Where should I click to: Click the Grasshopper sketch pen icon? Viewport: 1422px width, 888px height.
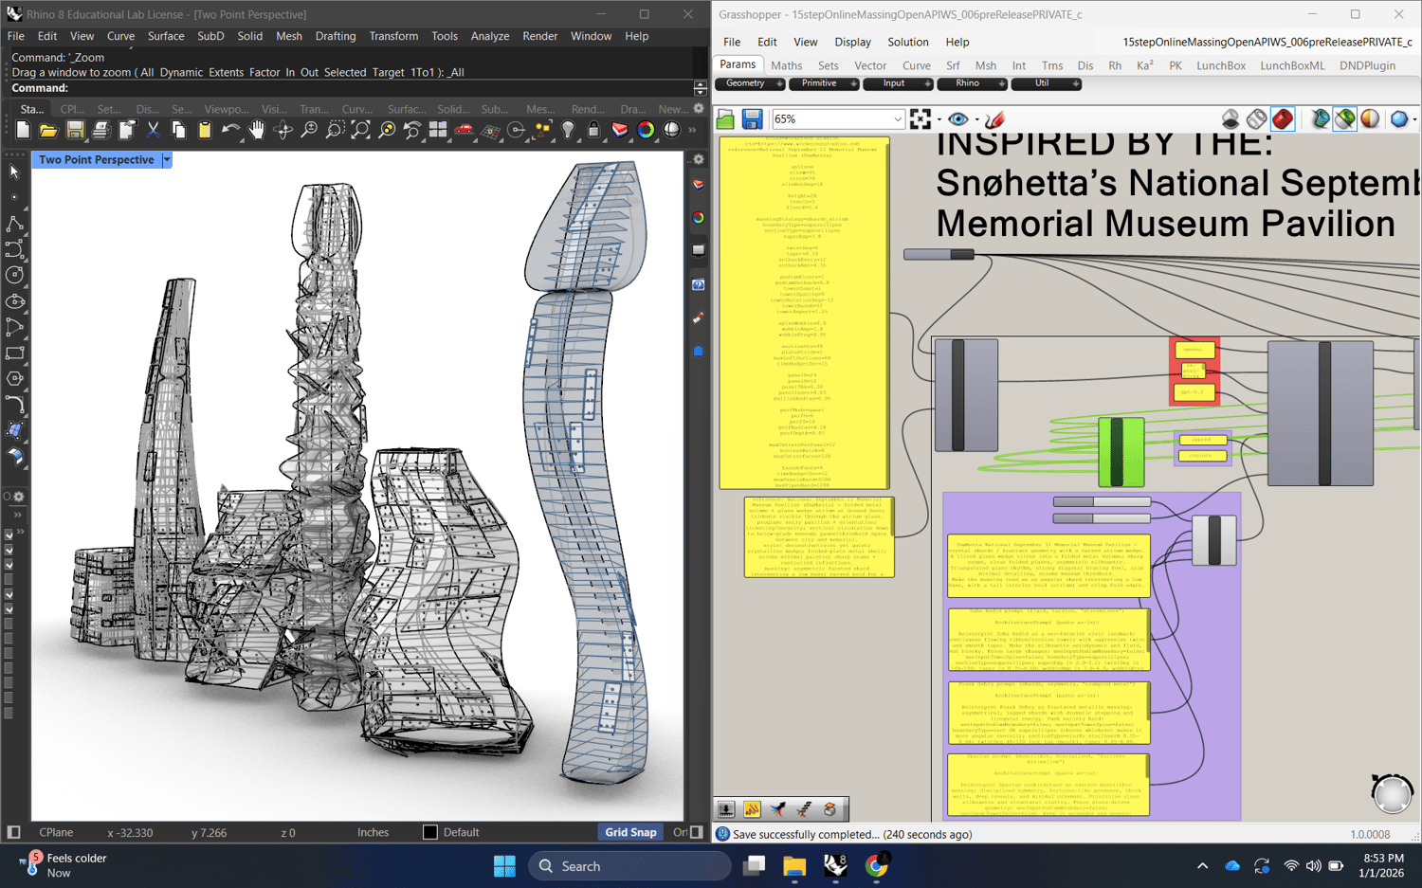pos(994,119)
